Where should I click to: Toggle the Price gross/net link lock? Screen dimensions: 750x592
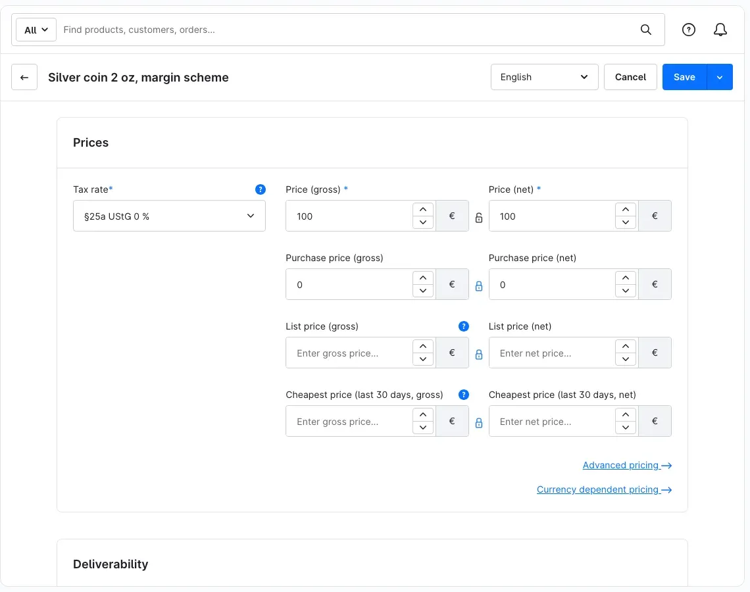click(479, 218)
